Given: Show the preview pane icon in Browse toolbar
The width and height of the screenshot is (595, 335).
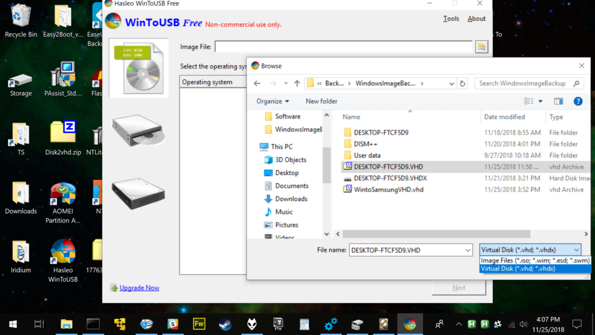Looking at the screenshot, I should click(558, 101).
